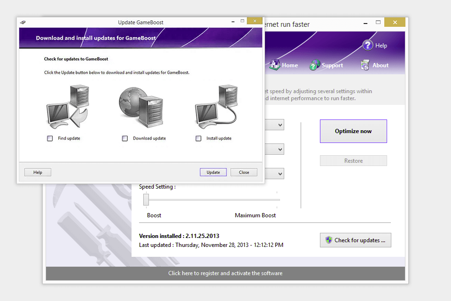Click the Download update globe server image
Viewport: 451px width, 301px height.
(141, 107)
